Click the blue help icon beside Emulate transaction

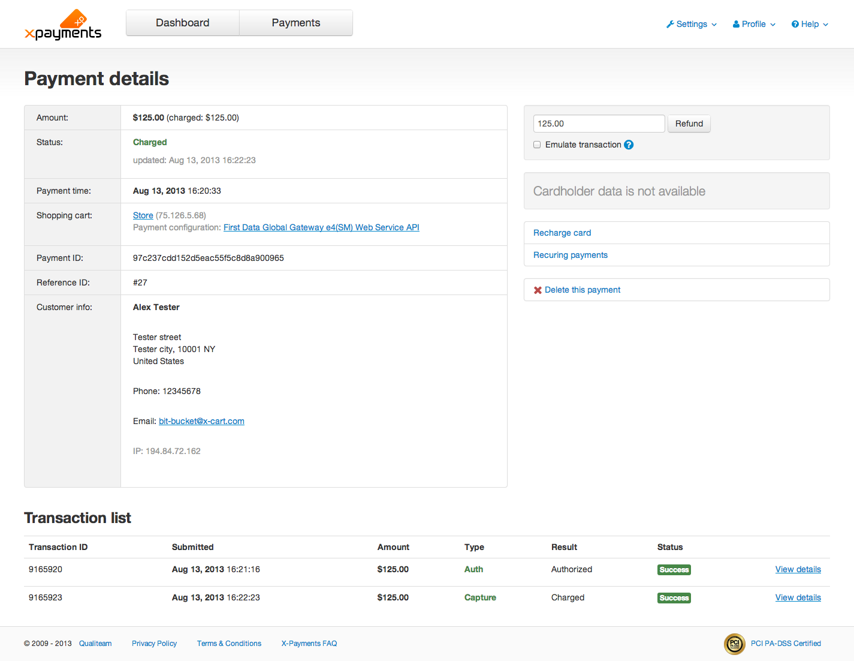[x=629, y=145]
